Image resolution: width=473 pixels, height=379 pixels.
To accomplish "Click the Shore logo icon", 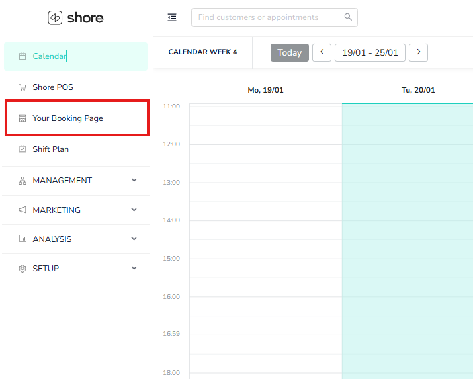I will (55, 18).
